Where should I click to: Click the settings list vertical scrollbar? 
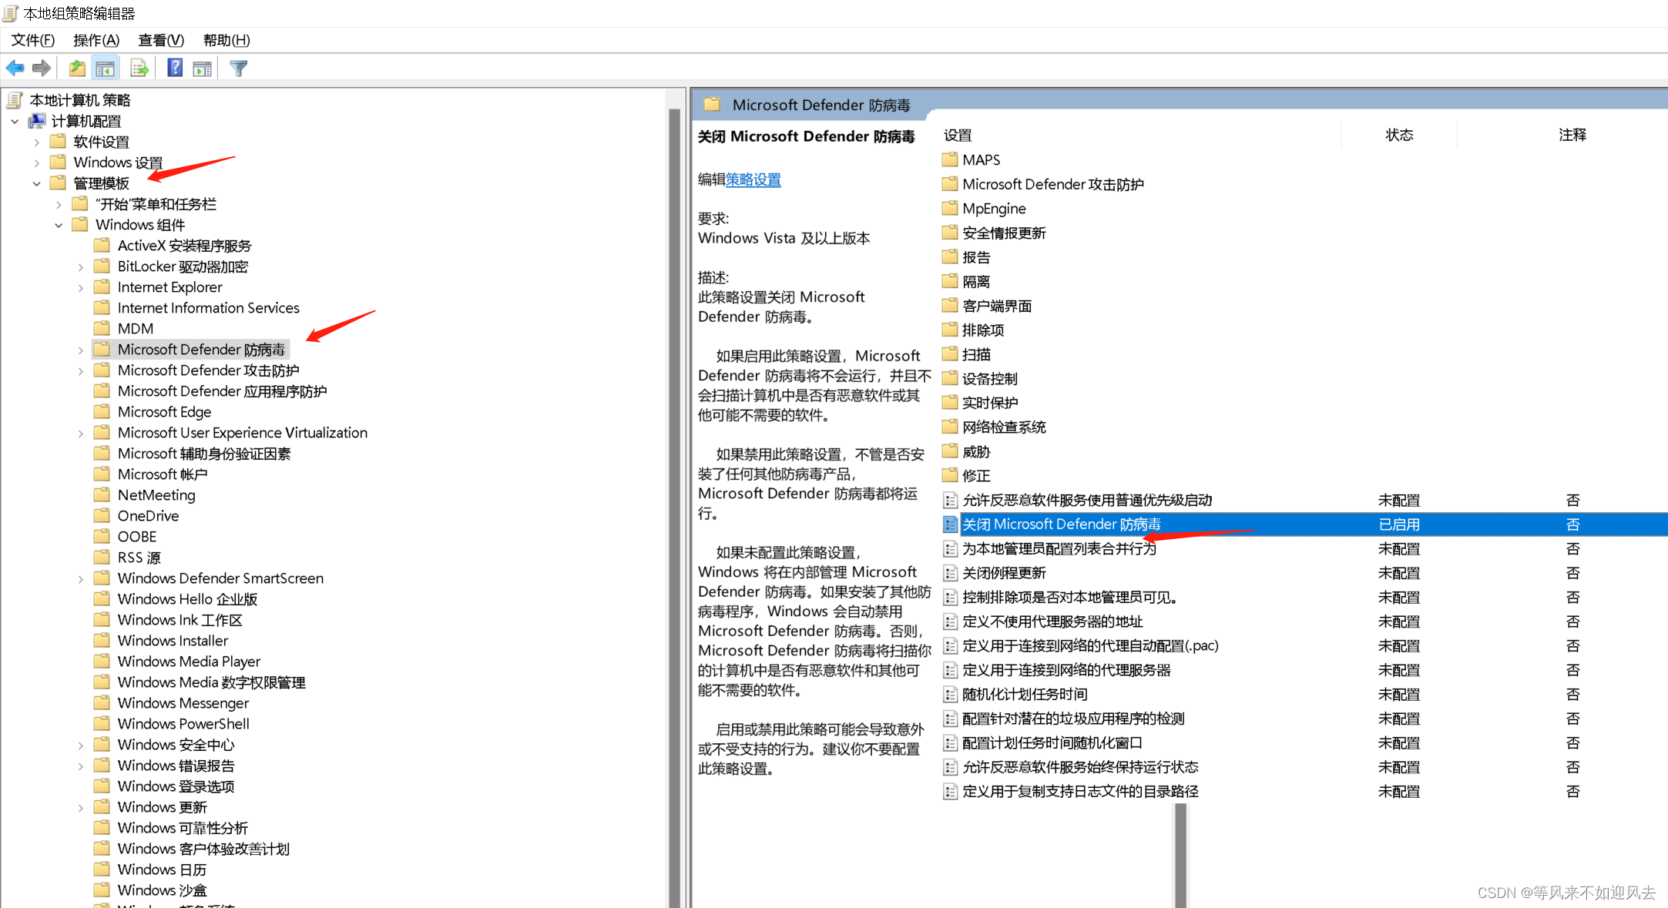coord(1181,856)
